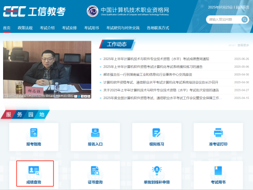Click the search magnifier button
The image size is (253, 190).
[244, 20]
